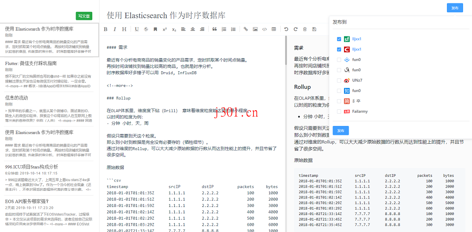The height and width of the screenshot is (232, 472).
Task: Click the trash icon to clear the editor
Action: (x=305, y=29)
